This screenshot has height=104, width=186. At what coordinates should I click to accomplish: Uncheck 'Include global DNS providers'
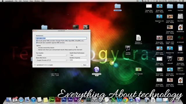pyautogui.click(x=37, y=41)
